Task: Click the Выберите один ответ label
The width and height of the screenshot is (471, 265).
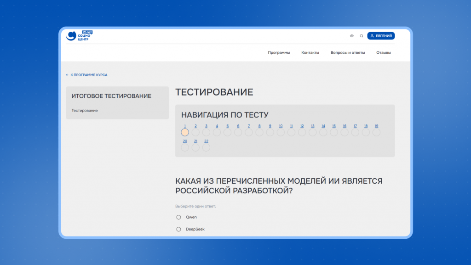Action: (195, 206)
